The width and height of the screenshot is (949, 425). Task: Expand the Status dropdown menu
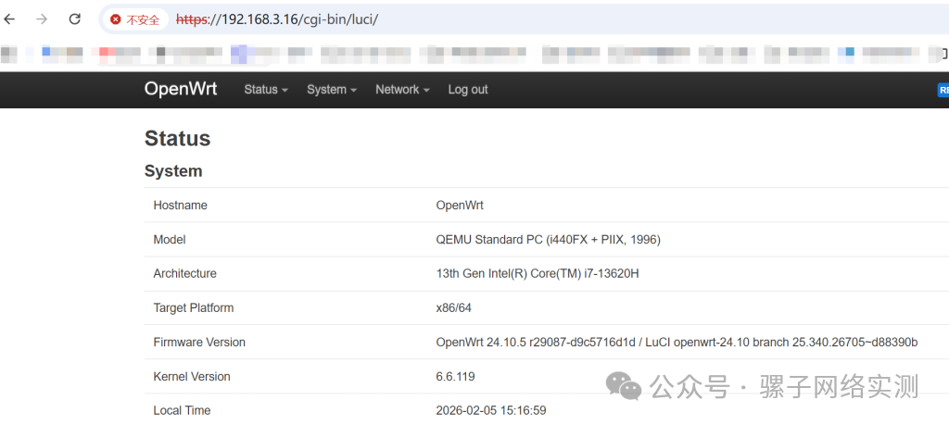pos(266,90)
